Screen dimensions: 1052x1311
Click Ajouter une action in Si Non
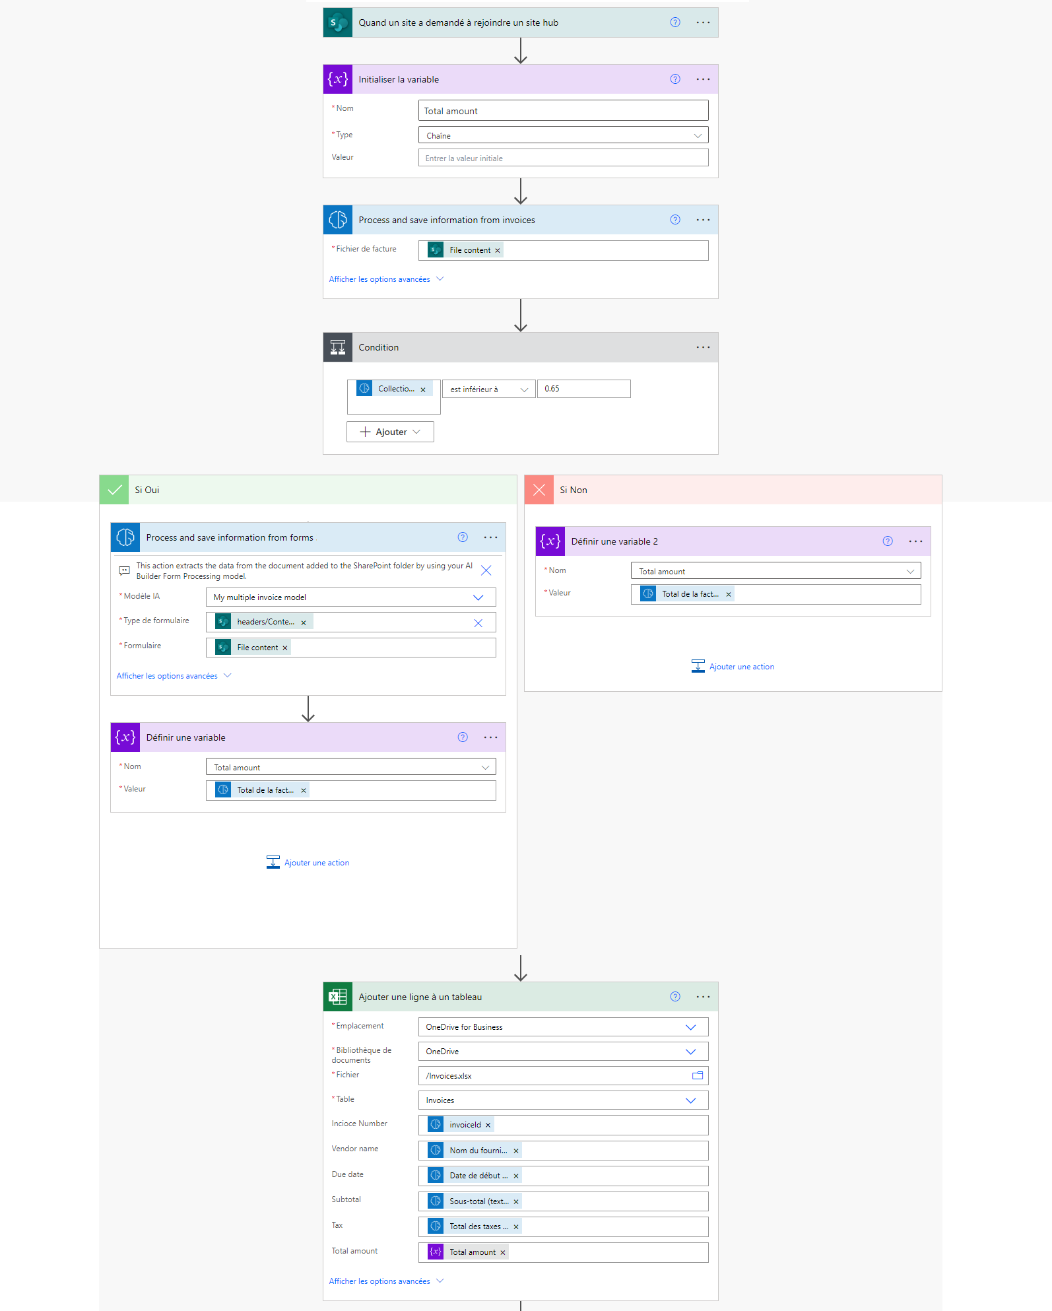733,667
